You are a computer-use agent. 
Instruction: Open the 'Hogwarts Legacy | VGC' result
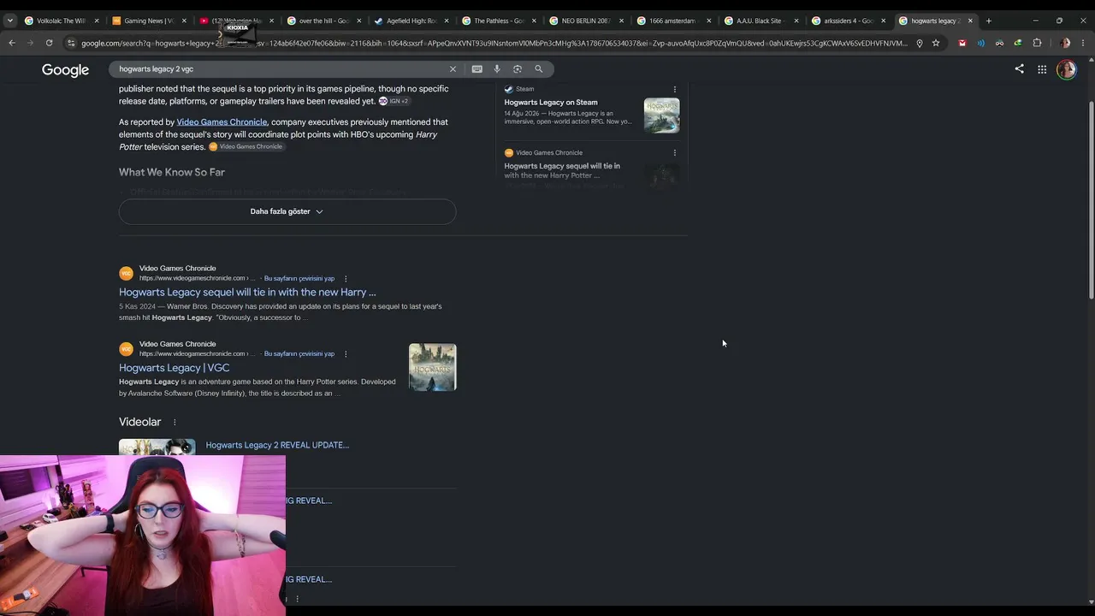pyautogui.click(x=175, y=368)
